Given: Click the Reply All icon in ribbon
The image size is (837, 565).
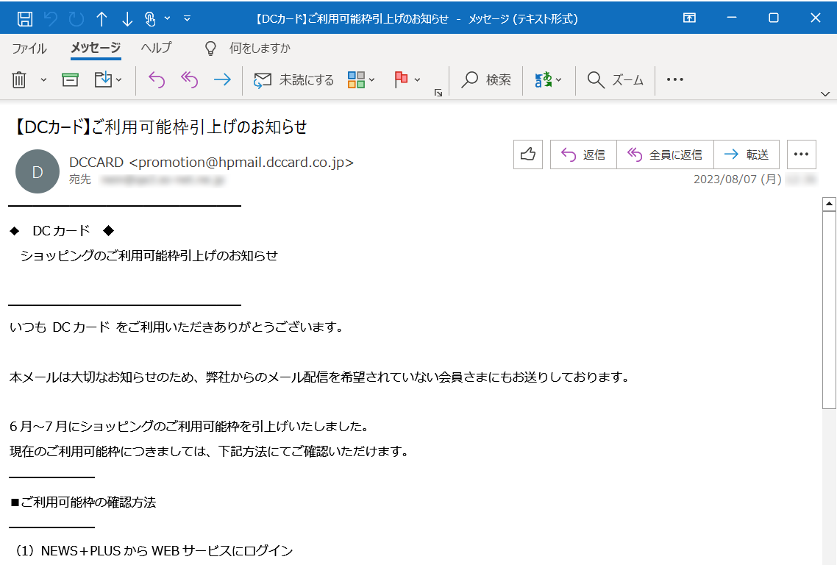Looking at the screenshot, I should click(x=189, y=79).
